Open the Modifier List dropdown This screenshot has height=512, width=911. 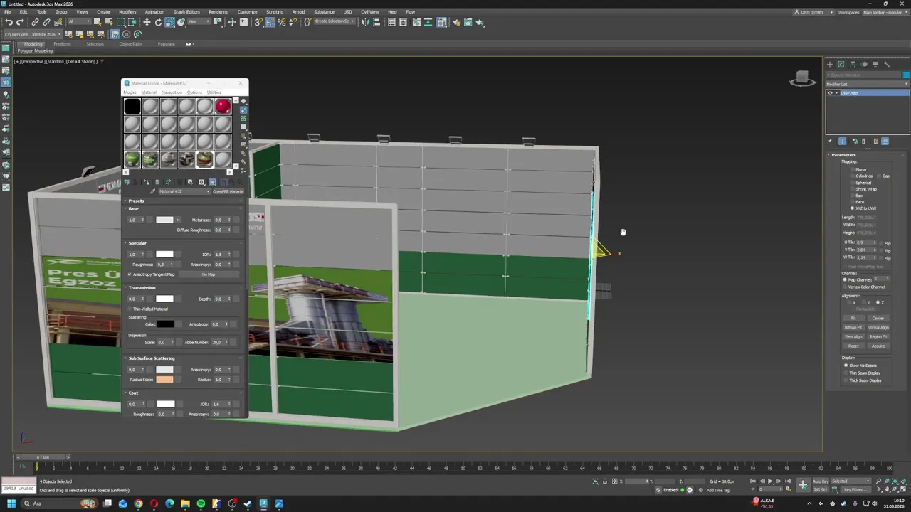pos(867,84)
